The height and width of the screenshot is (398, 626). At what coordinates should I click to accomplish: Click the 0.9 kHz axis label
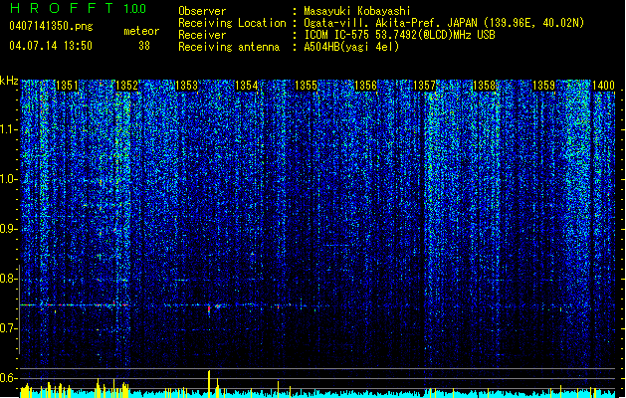(x=8, y=229)
